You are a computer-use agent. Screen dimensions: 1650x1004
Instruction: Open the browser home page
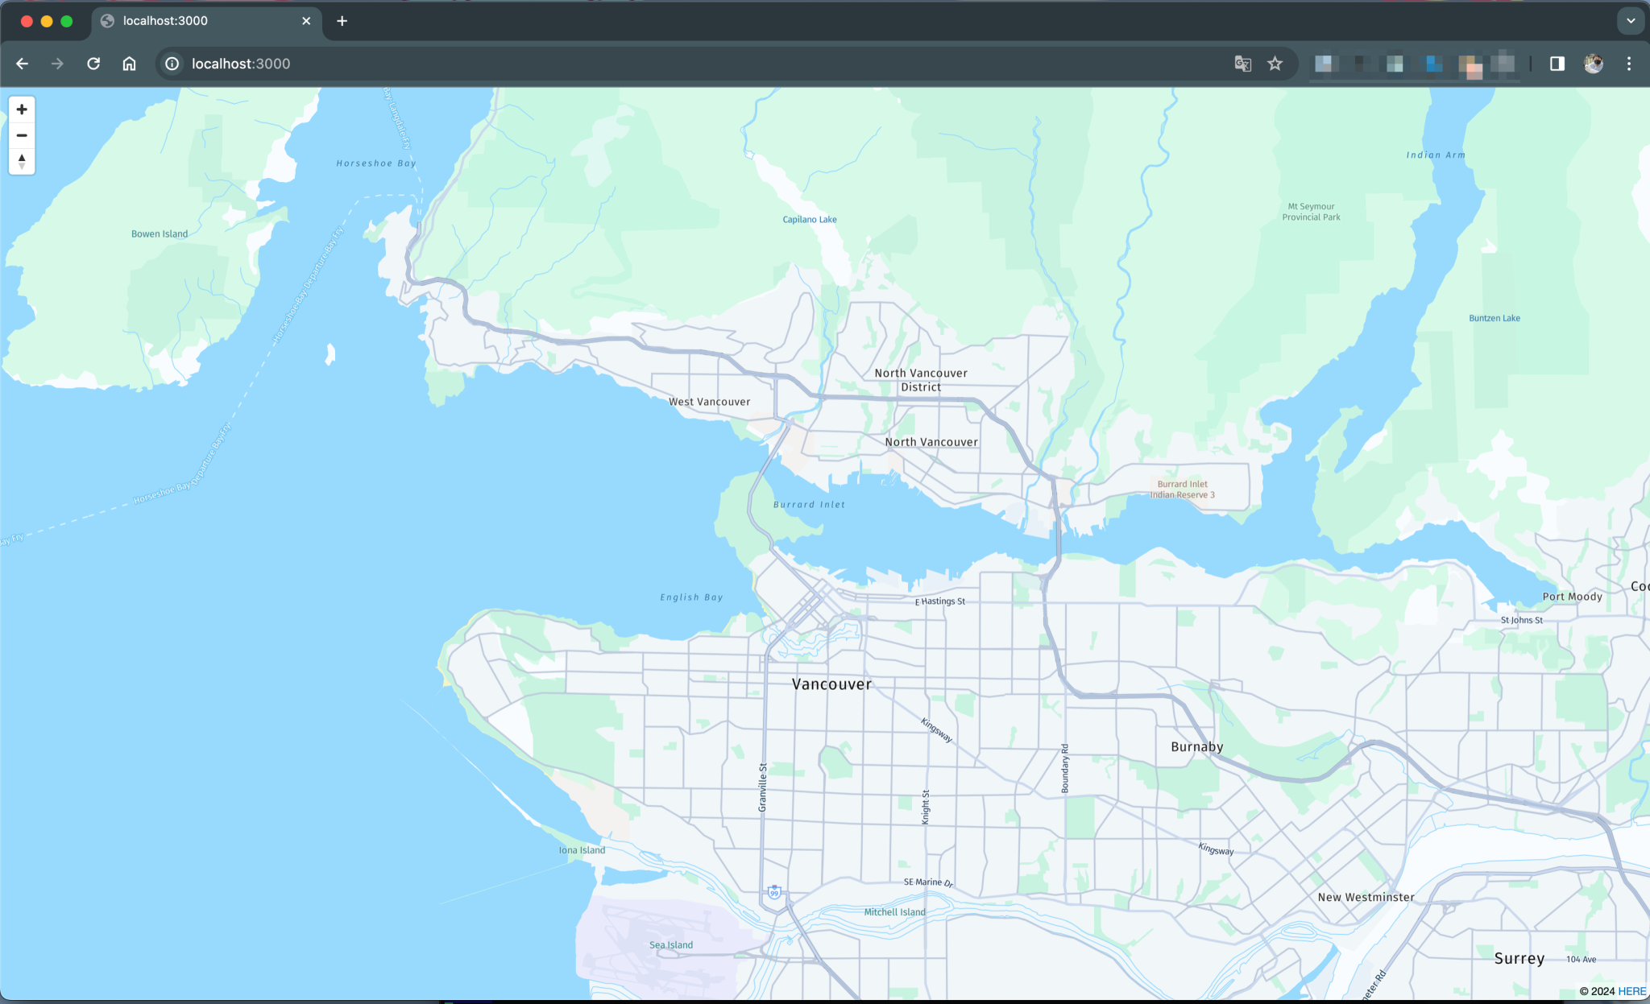129,64
